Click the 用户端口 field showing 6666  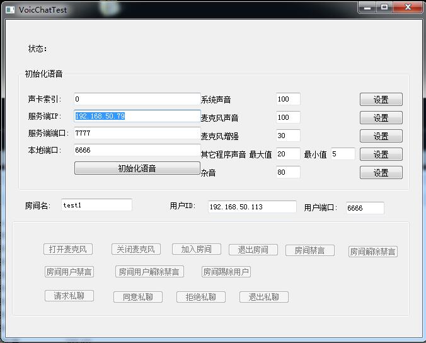(x=365, y=208)
